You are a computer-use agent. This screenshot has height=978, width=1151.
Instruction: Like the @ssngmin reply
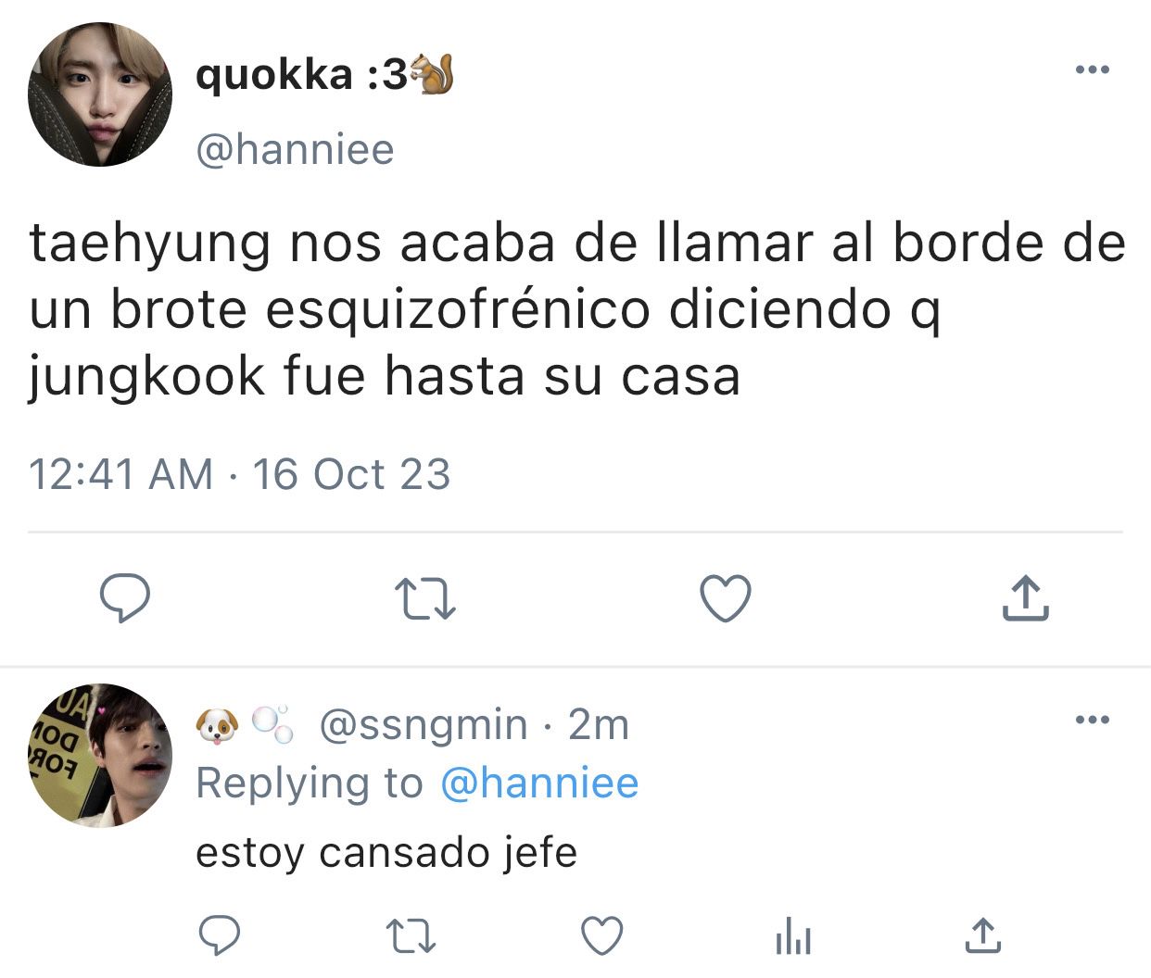coord(601,935)
